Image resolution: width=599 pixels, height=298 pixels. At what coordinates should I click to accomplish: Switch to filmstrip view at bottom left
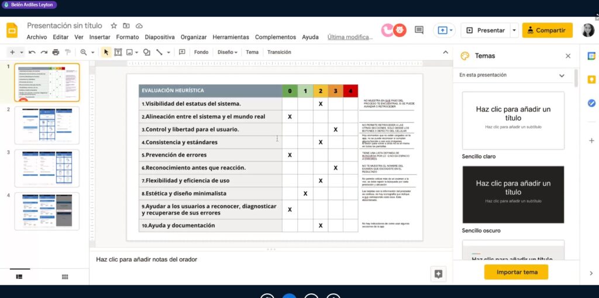pos(19,276)
